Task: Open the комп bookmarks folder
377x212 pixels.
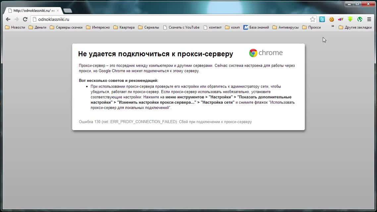Action: coord(233,27)
